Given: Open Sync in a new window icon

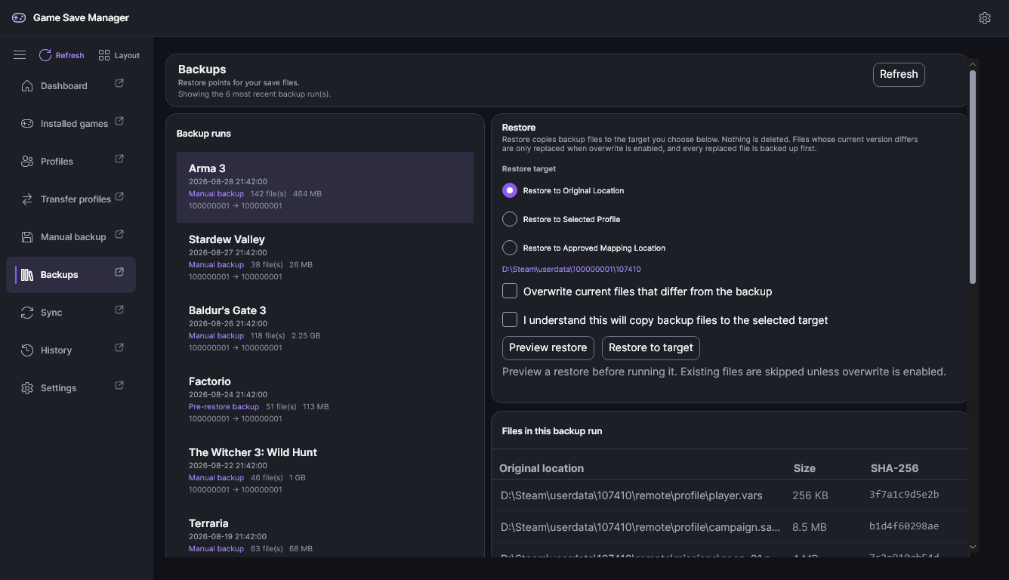Looking at the screenshot, I should click(x=119, y=310).
